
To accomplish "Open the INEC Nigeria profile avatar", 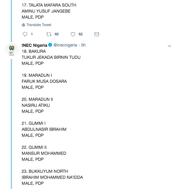I will pyautogui.click(x=12, y=50).
